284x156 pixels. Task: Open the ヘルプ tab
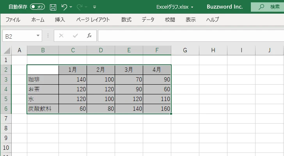pyautogui.click(x=213, y=19)
